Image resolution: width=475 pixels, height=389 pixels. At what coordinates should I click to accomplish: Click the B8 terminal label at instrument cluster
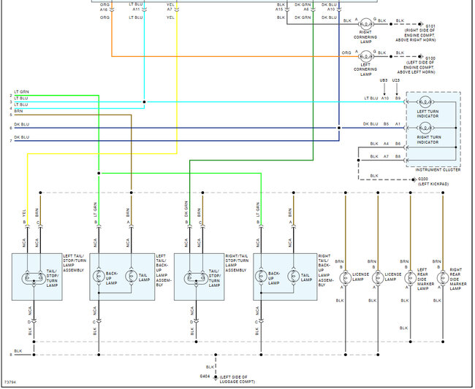398,157
